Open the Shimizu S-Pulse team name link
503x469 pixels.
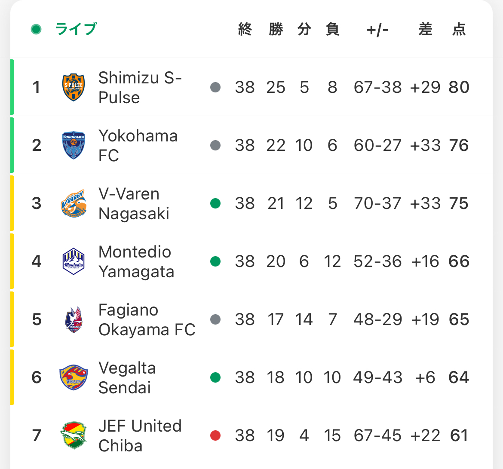140,87
